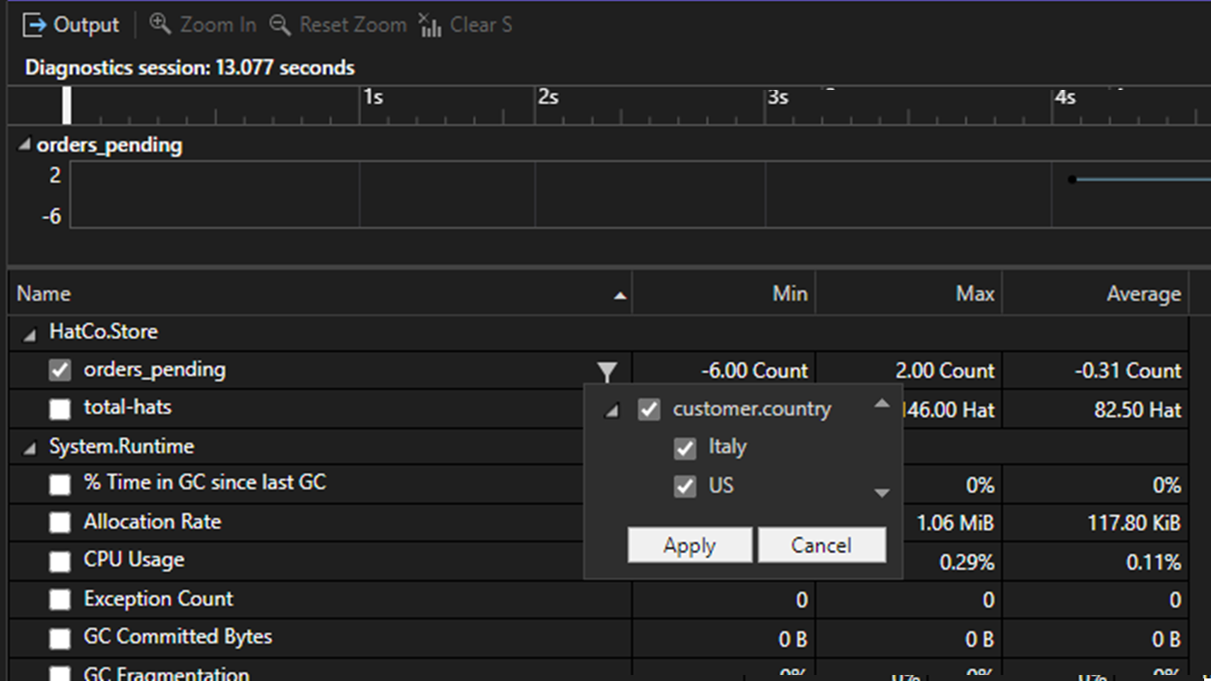
Task: Click the scroll-down arrow in the filter popup
Action: (882, 493)
